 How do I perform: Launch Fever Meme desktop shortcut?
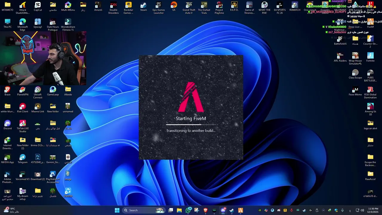355,91
